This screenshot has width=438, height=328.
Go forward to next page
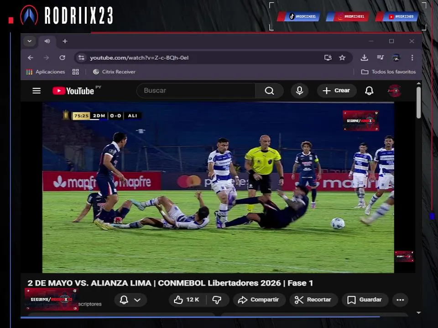47,58
